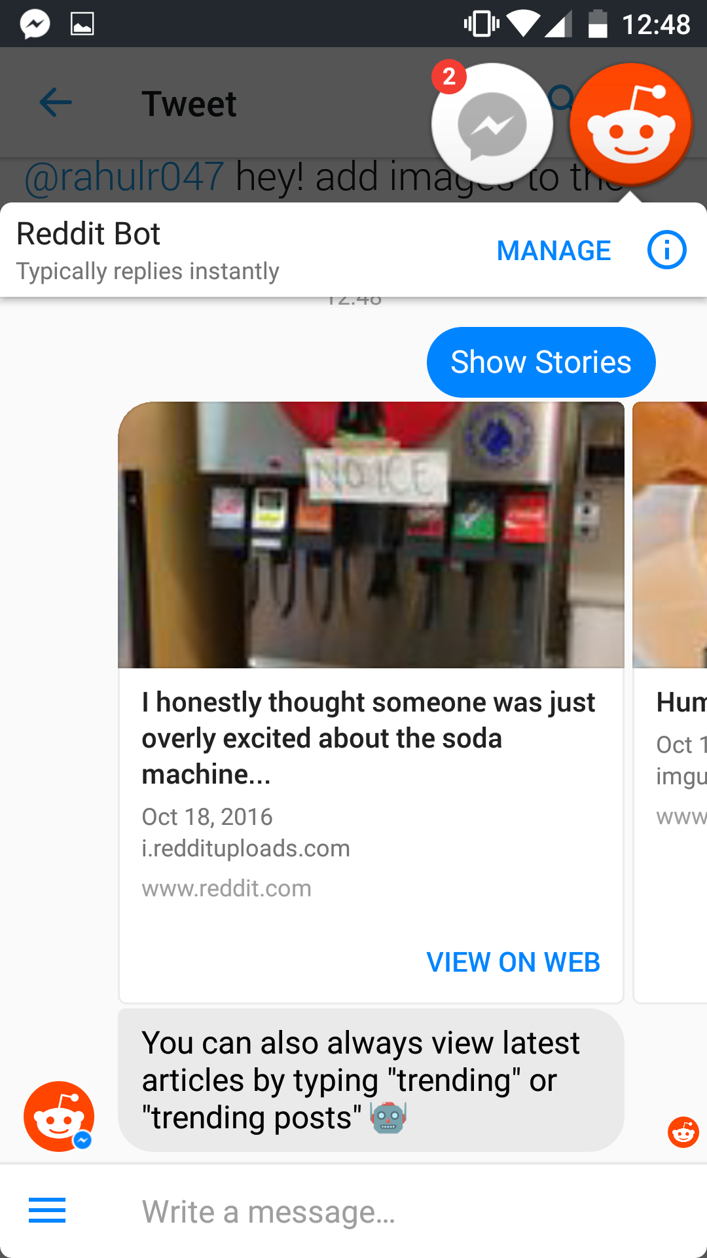Tap the soda machine story title
Viewport: 707px width, 1258px height.
coord(369,738)
